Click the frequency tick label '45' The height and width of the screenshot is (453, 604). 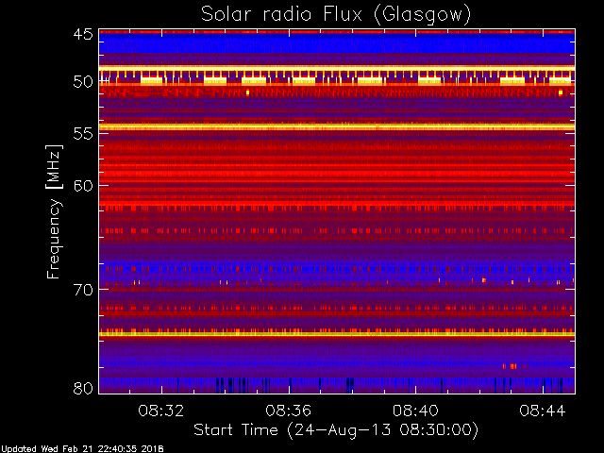83,34
